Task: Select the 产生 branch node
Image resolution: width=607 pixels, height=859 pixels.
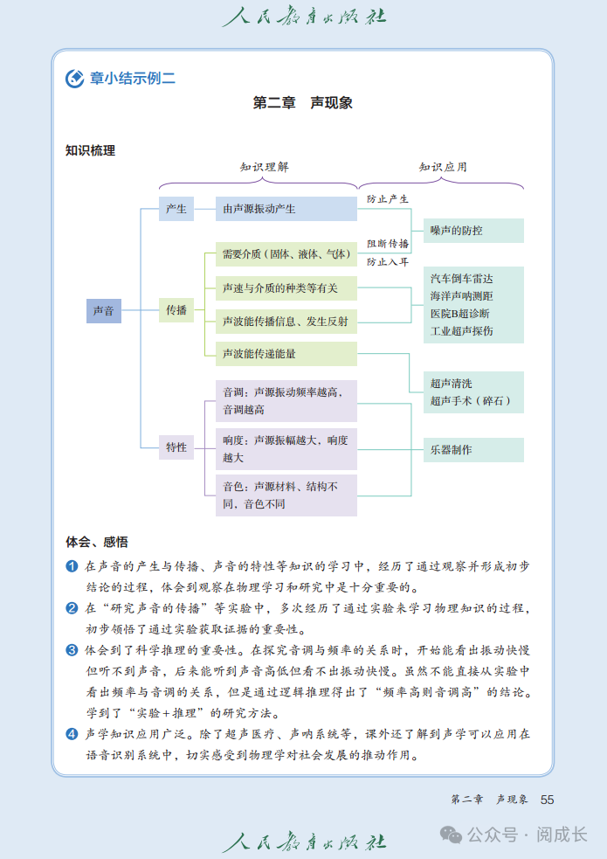Action: pyautogui.click(x=176, y=209)
